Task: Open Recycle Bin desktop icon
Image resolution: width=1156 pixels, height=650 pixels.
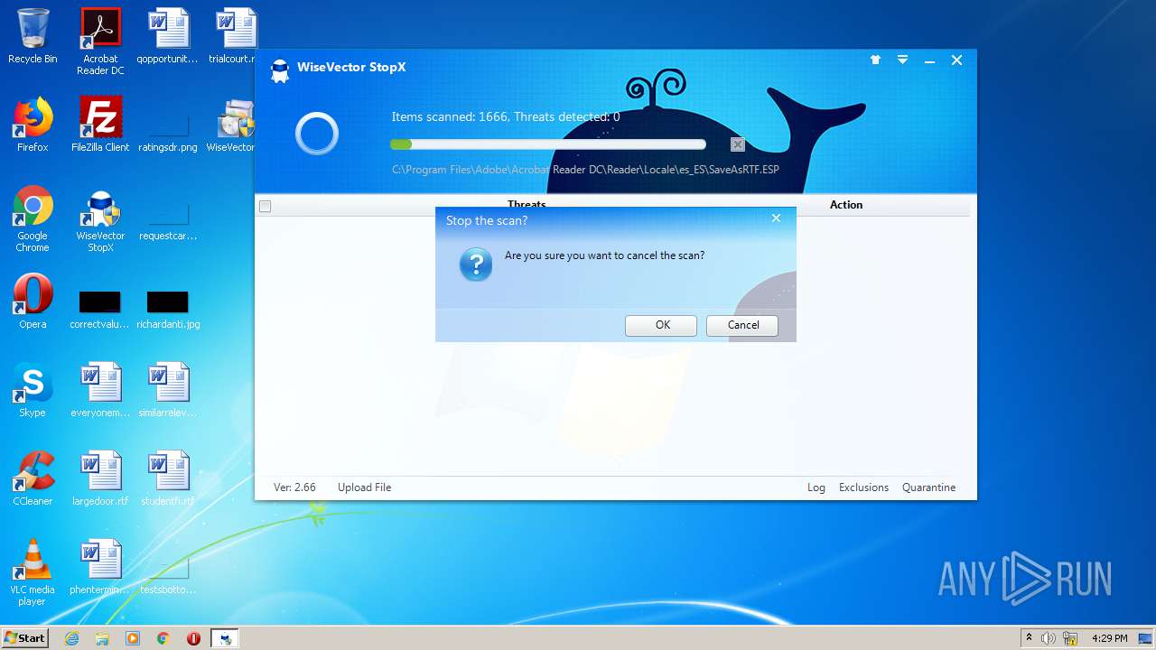Action: [33, 36]
